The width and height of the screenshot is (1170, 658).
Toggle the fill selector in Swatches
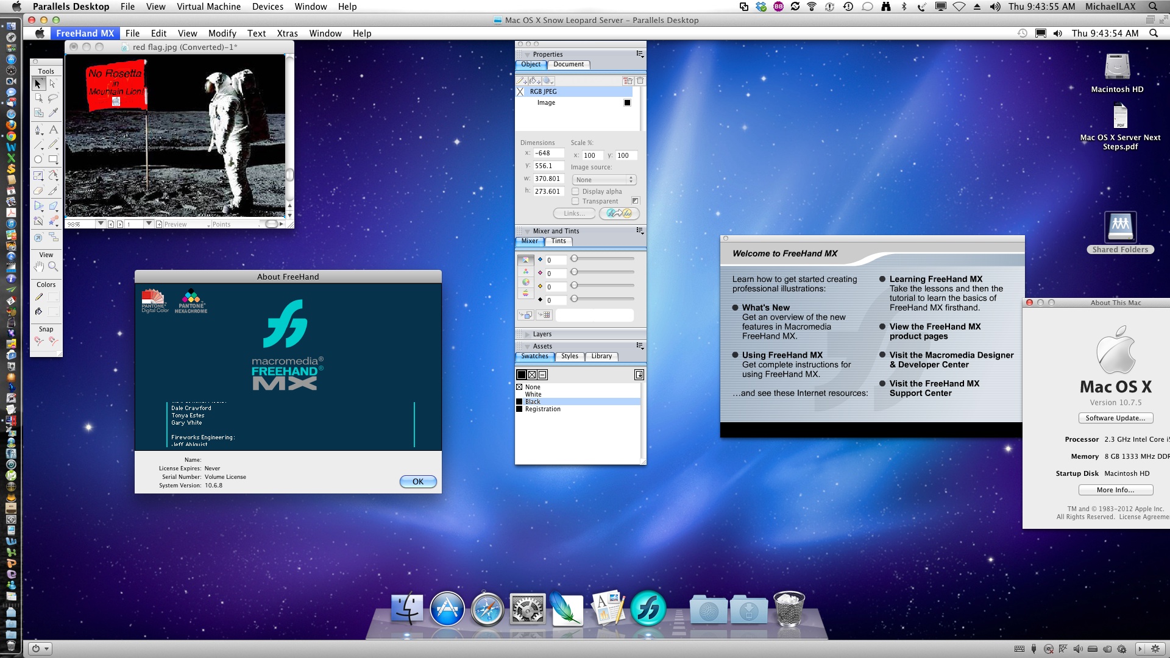[522, 375]
